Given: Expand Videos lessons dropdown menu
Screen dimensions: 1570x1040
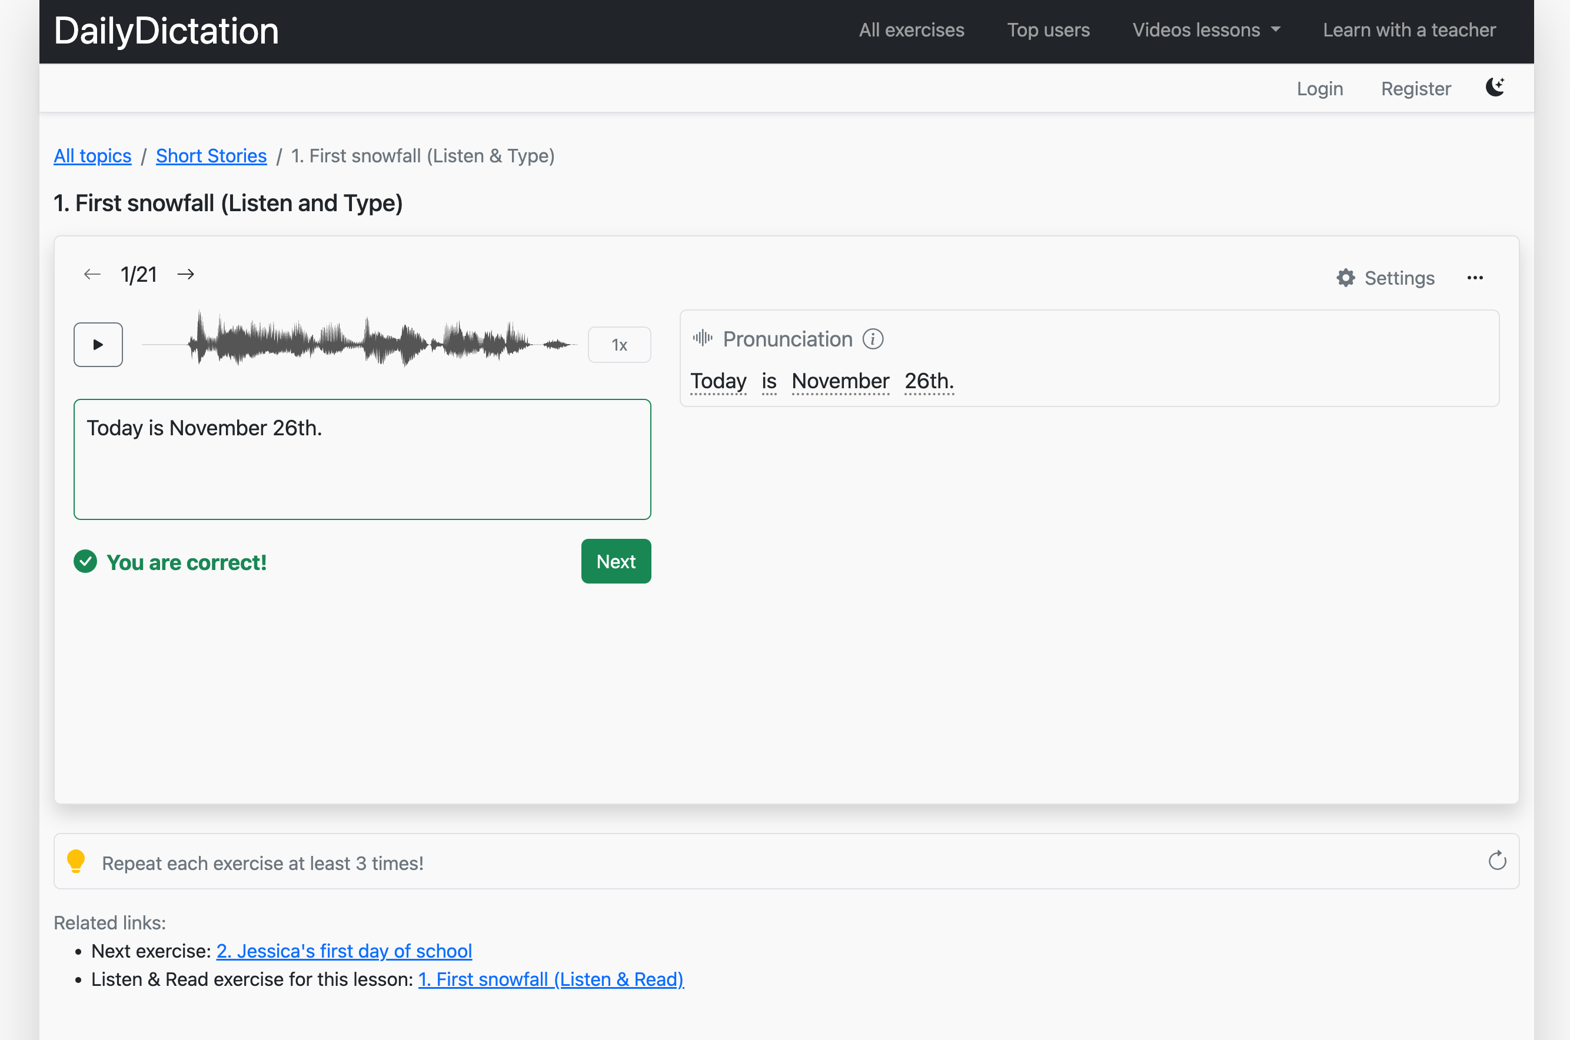Looking at the screenshot, I should (1206, 30).
